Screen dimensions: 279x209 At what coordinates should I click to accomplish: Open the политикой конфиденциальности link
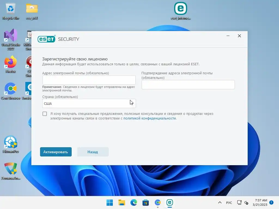pyautogui.click(x=150, y=118)
